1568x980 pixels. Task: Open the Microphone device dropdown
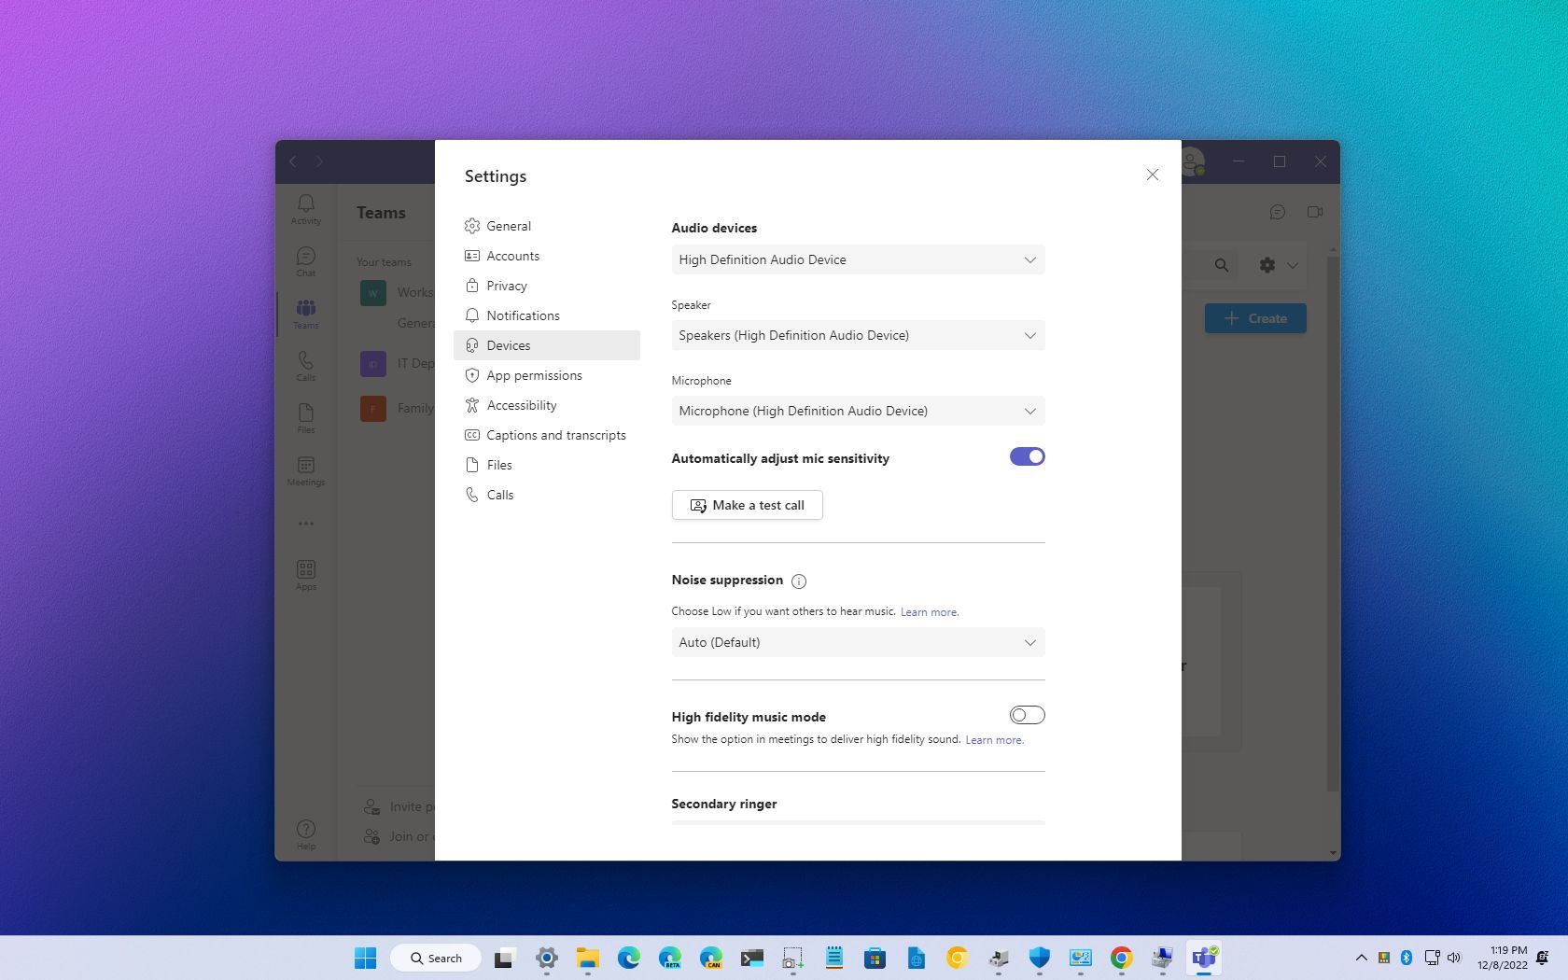pyautogui.click(x=857, y=411)
